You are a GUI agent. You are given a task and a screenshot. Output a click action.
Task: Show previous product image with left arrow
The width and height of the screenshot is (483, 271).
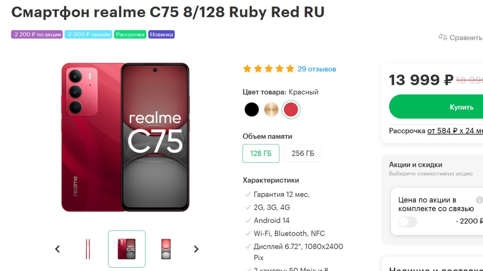[x=57, y=249]
